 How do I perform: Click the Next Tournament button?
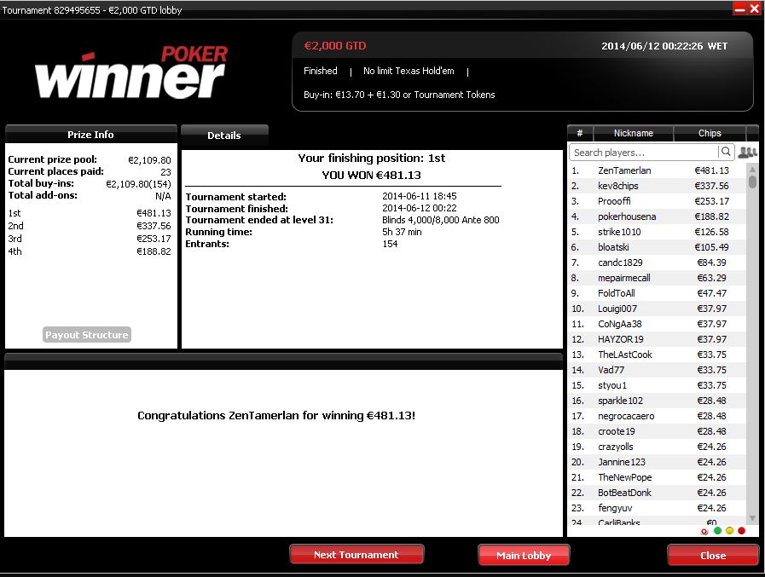356,555
